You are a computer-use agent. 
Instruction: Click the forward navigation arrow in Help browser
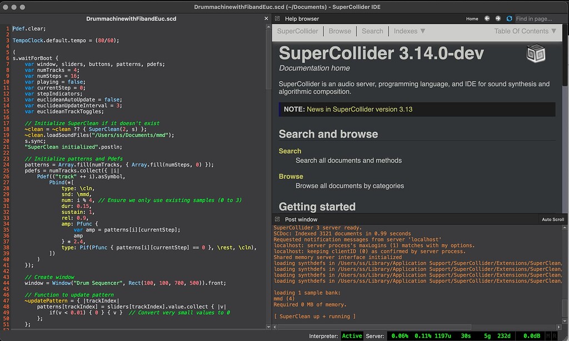[498, 18]
